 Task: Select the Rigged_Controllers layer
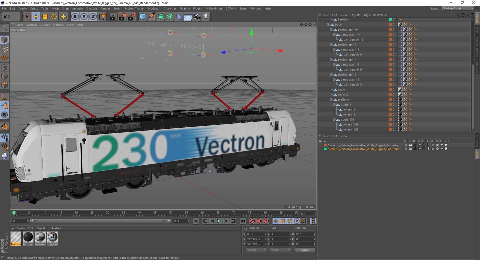pyautogui.click(x=364, y=149)
